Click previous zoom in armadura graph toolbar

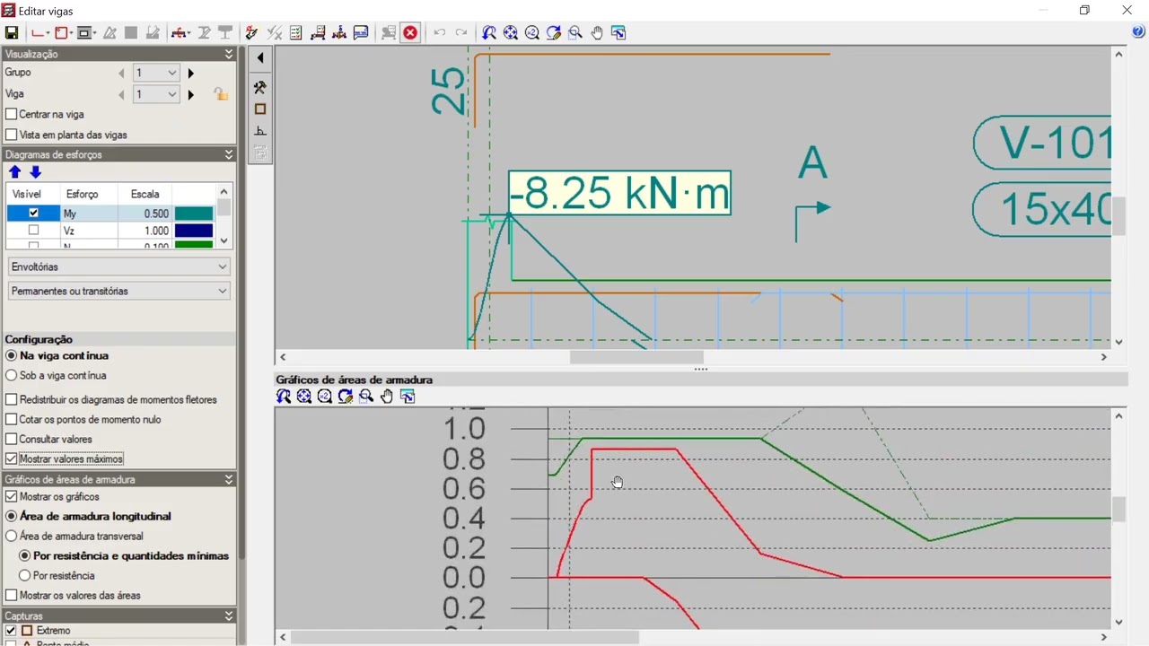[284, 397]
